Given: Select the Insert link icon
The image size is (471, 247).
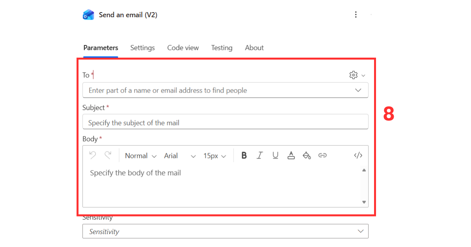Looking at the screenshot, I should pos(323,155).
